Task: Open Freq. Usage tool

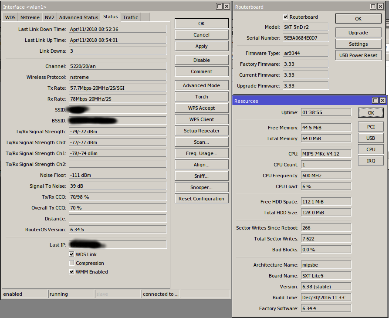Action: [x=201, y=153]
